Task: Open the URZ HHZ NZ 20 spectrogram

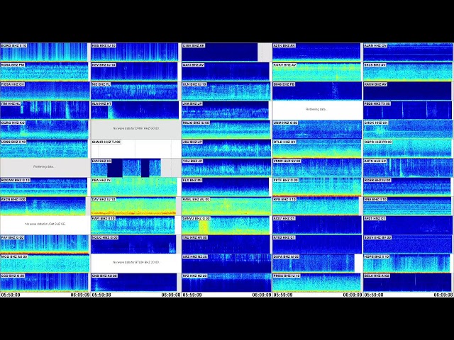Action: (x=226, y=263)
